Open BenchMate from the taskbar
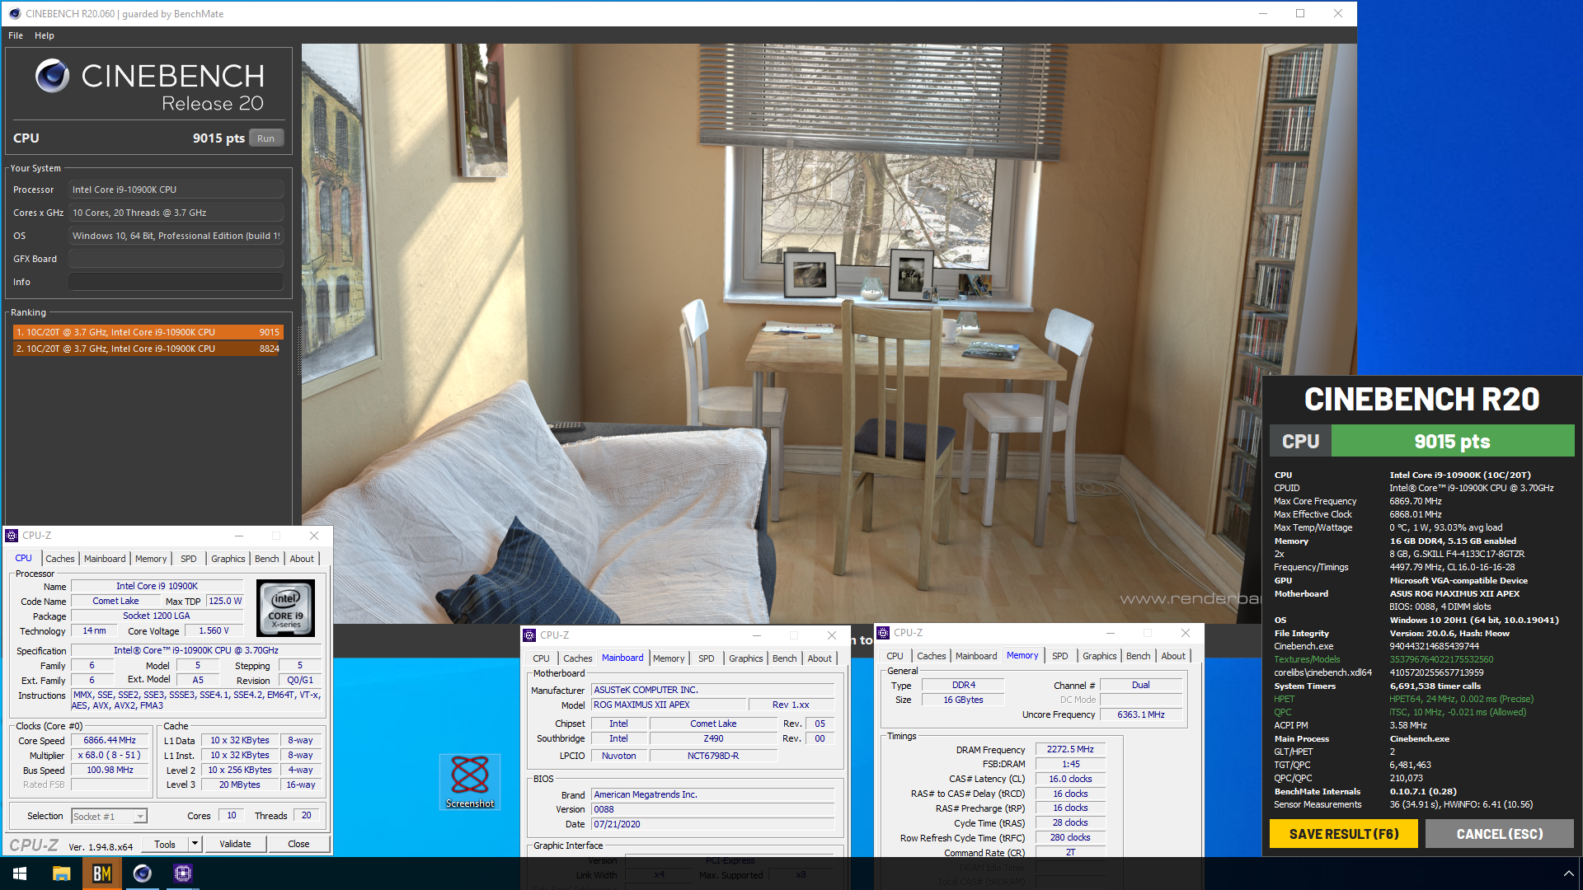This screenshot has width=1583, height=890. 101,874
